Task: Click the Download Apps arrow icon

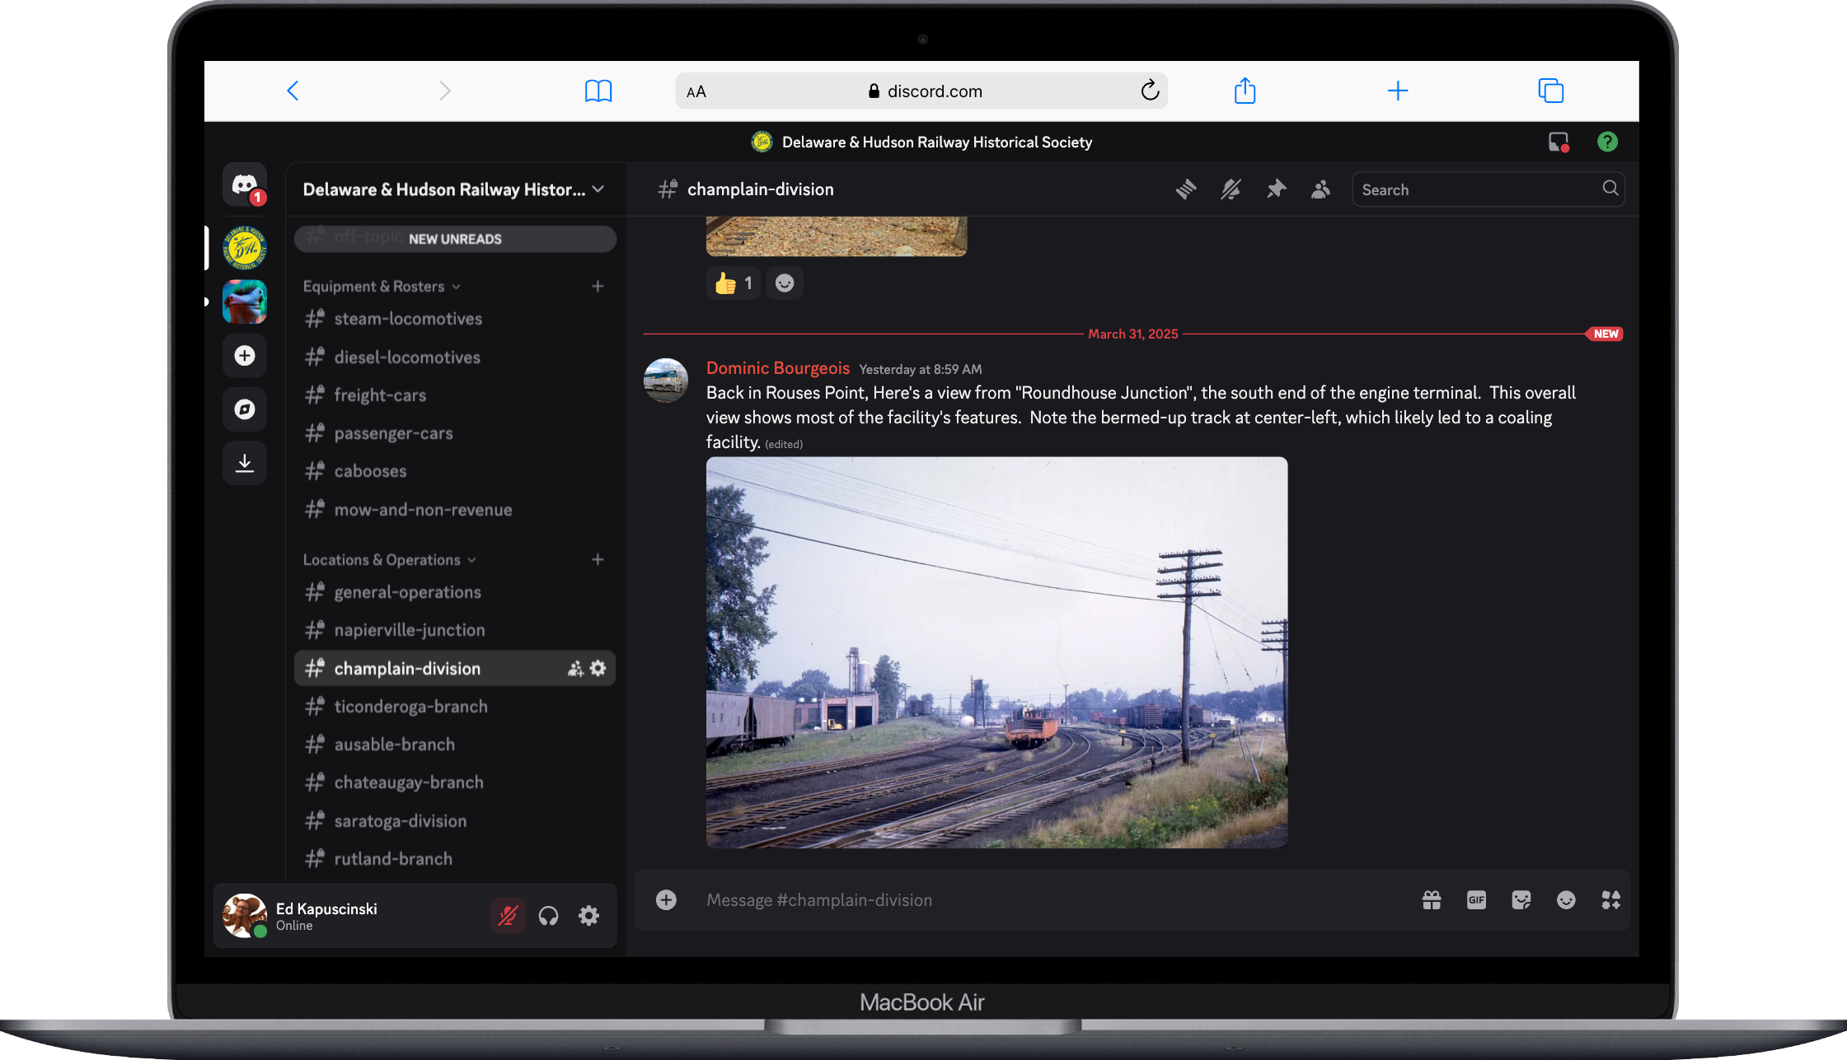Action: point(245,463)
